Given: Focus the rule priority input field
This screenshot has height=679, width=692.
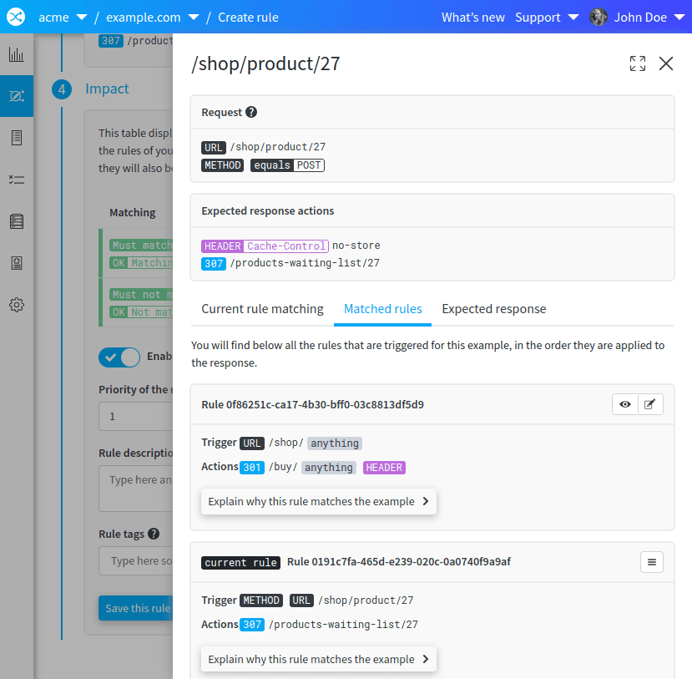Looking at the screenshot, I should tap(136, 416).
